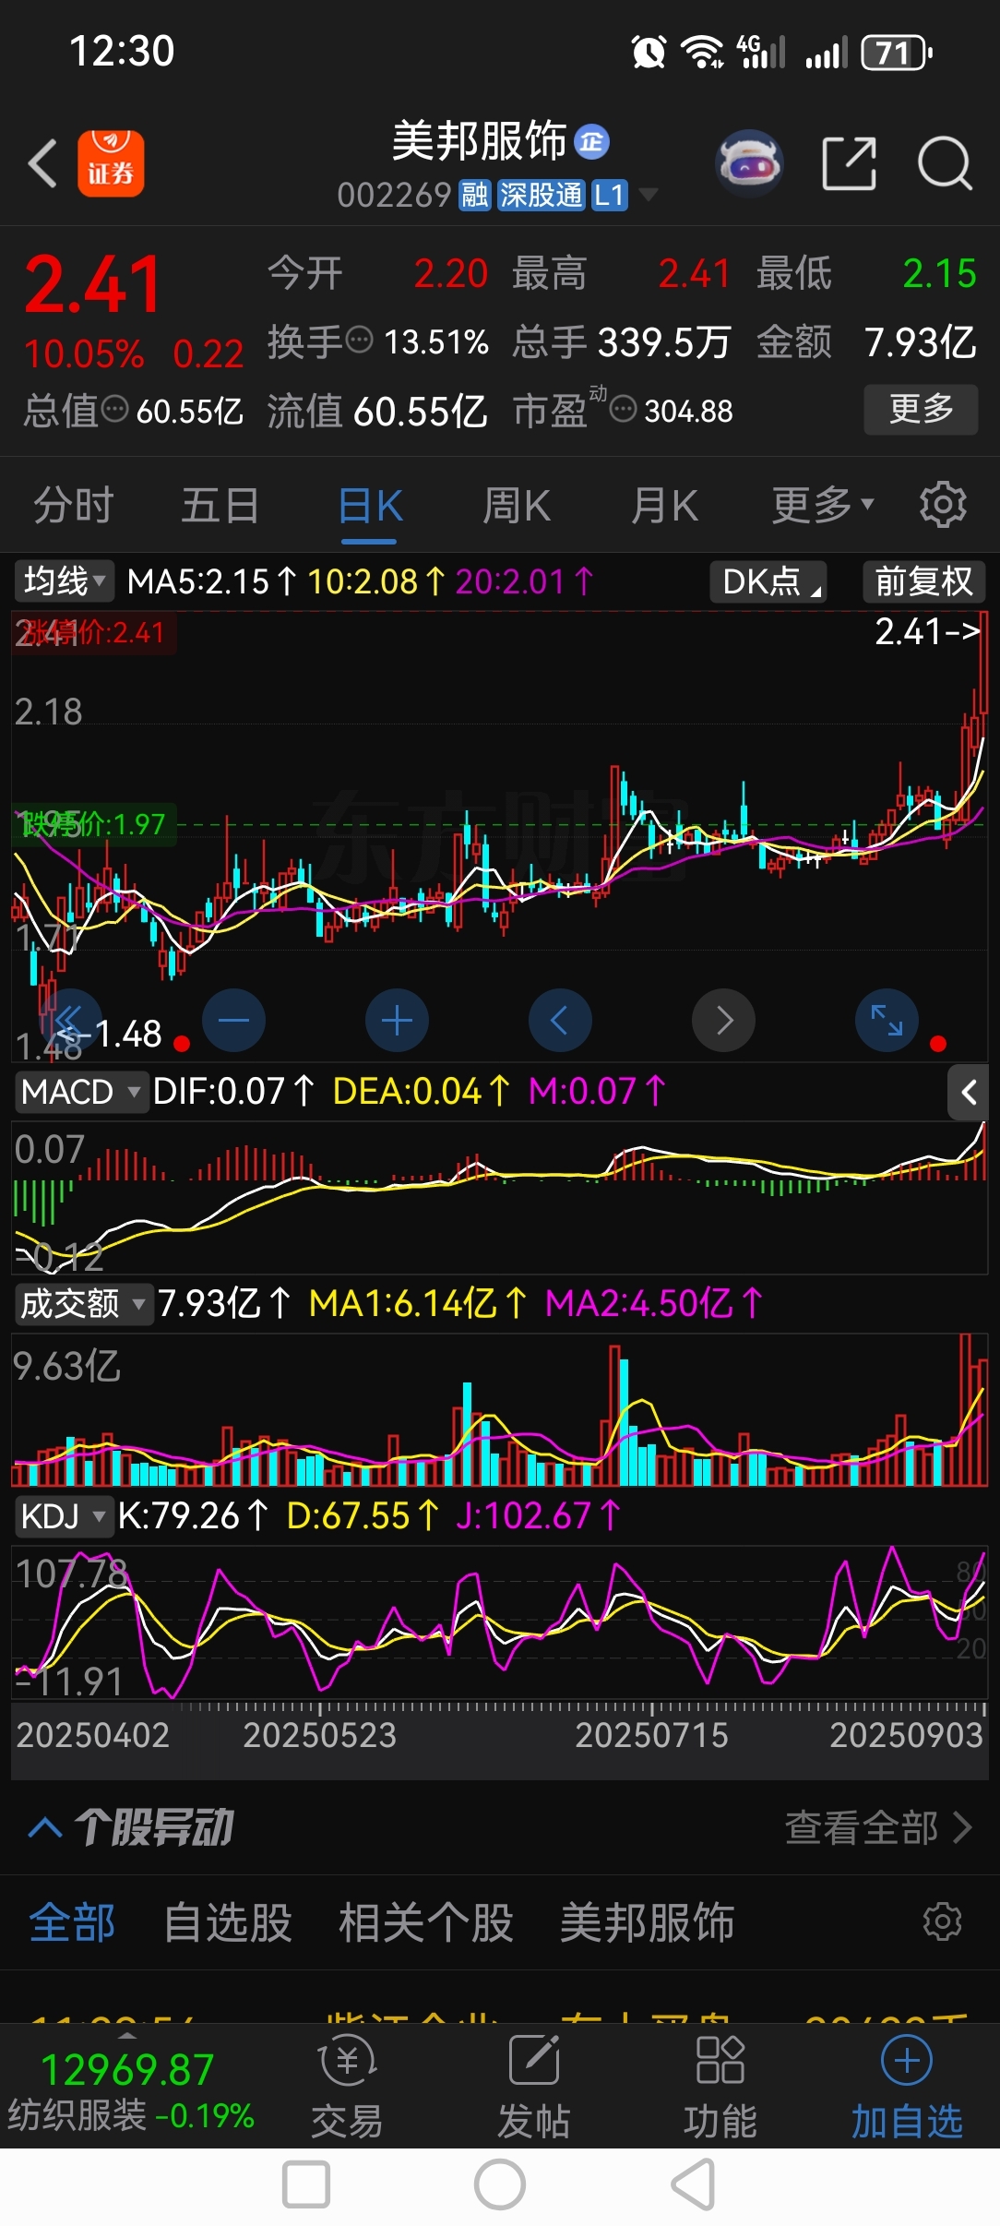
Task: Tap the current price 2.41
Action: (x=92, y=284)
